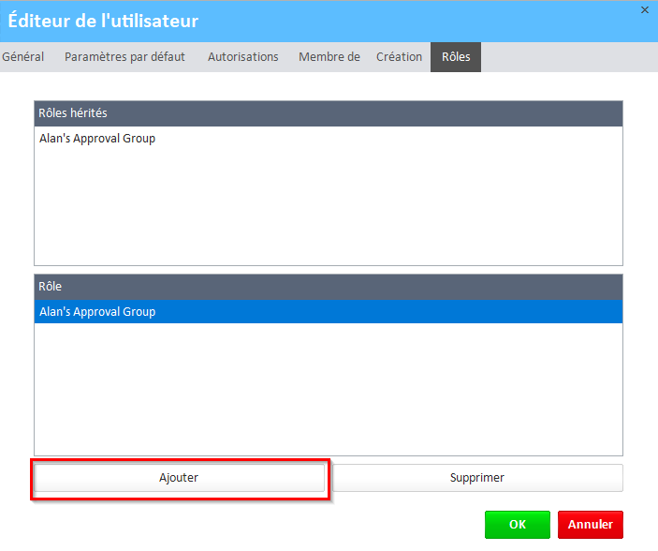Click highlighted Alan's Approval Group row in Rôle
Image resolution: width=658 pixels, height=551 pixels.
click(97, 312)
